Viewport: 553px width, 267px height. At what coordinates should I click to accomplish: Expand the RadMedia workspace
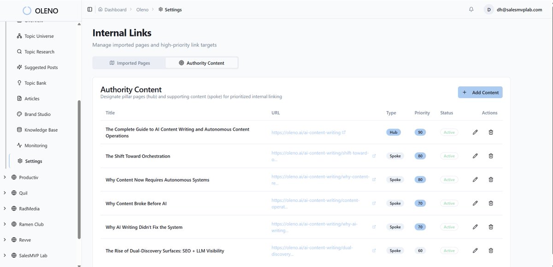coord(5,208)
